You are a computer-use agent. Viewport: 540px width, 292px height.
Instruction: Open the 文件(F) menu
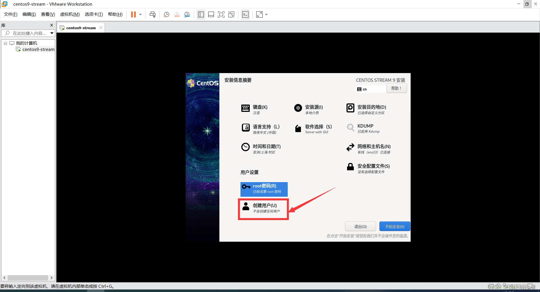coord(11,14)
